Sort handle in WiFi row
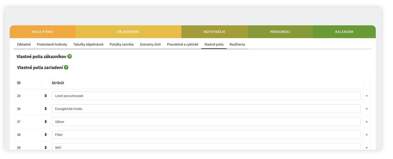393x159 pixels. [46, 147]
